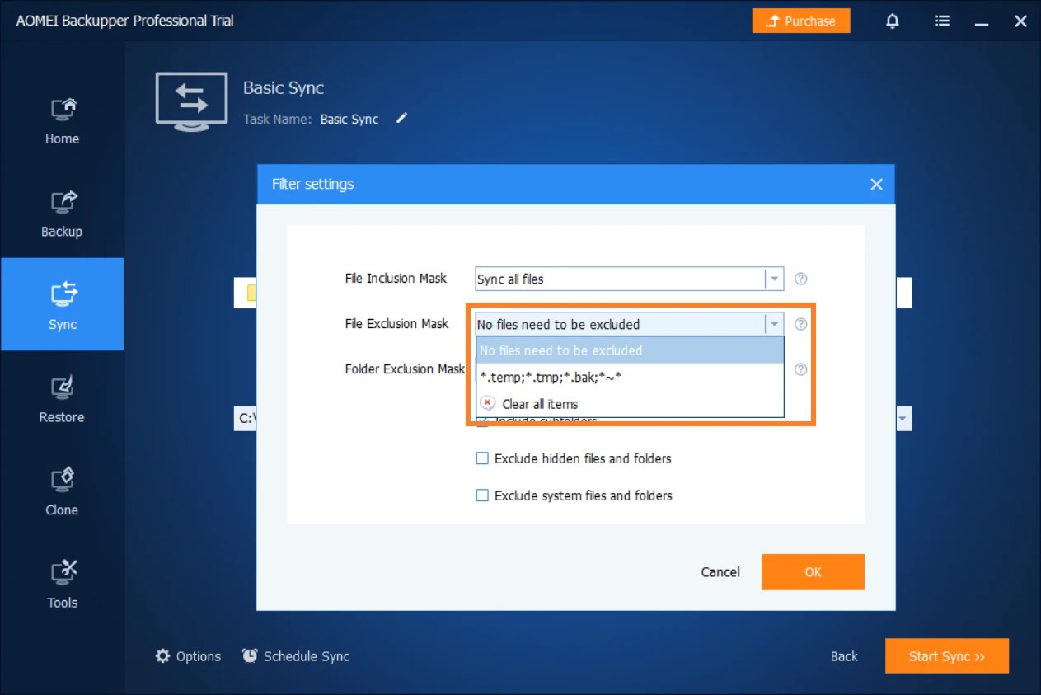
Task: Show help for Folder Exclusion Mask
Action: coord(800,369)
